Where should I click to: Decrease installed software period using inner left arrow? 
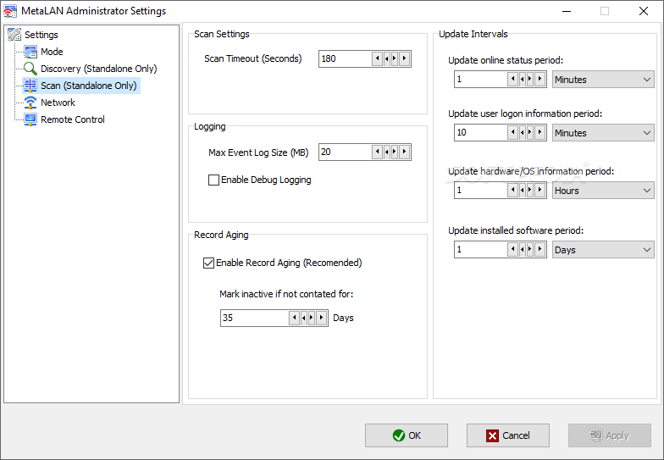click(x=522, y=249)
